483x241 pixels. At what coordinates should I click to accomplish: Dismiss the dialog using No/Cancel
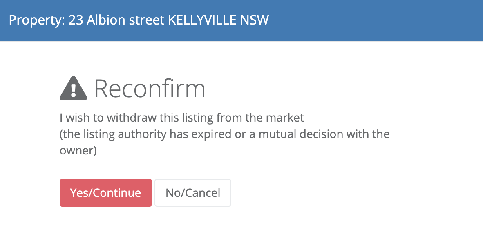[193, 193]
